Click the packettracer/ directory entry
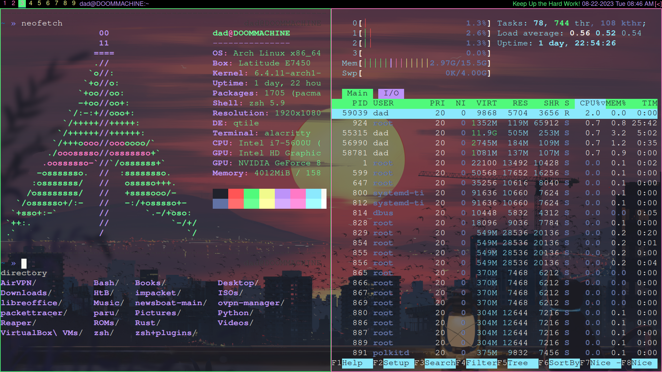 click(34, 313)
